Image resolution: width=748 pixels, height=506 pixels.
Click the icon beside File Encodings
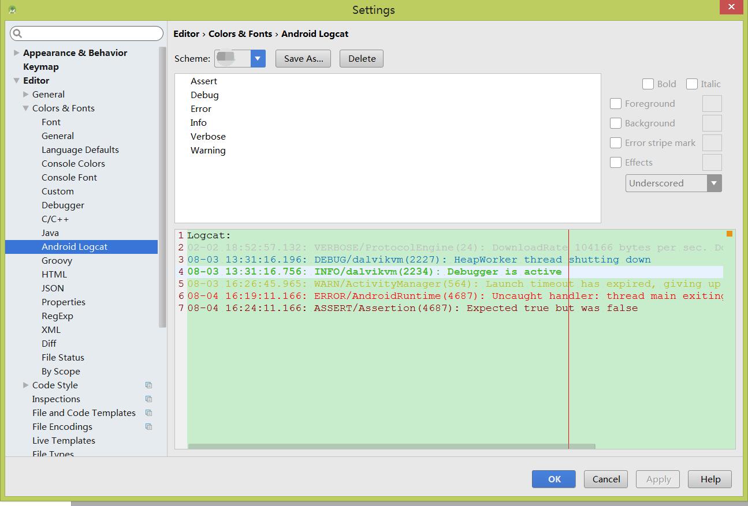click(148, 427)
